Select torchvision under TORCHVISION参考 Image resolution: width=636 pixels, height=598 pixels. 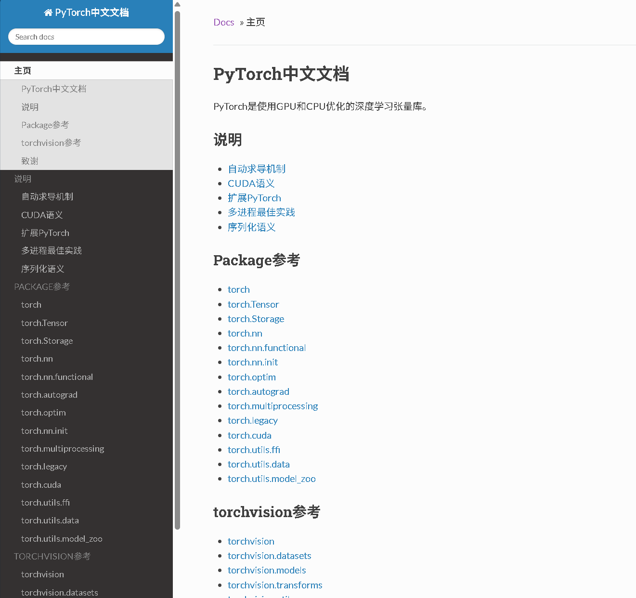click(x=42, y=574)
